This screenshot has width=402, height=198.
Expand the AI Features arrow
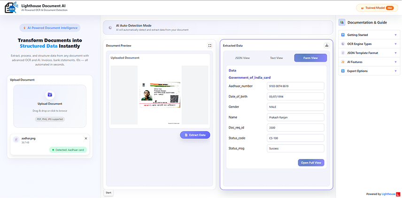coord(395,62)
